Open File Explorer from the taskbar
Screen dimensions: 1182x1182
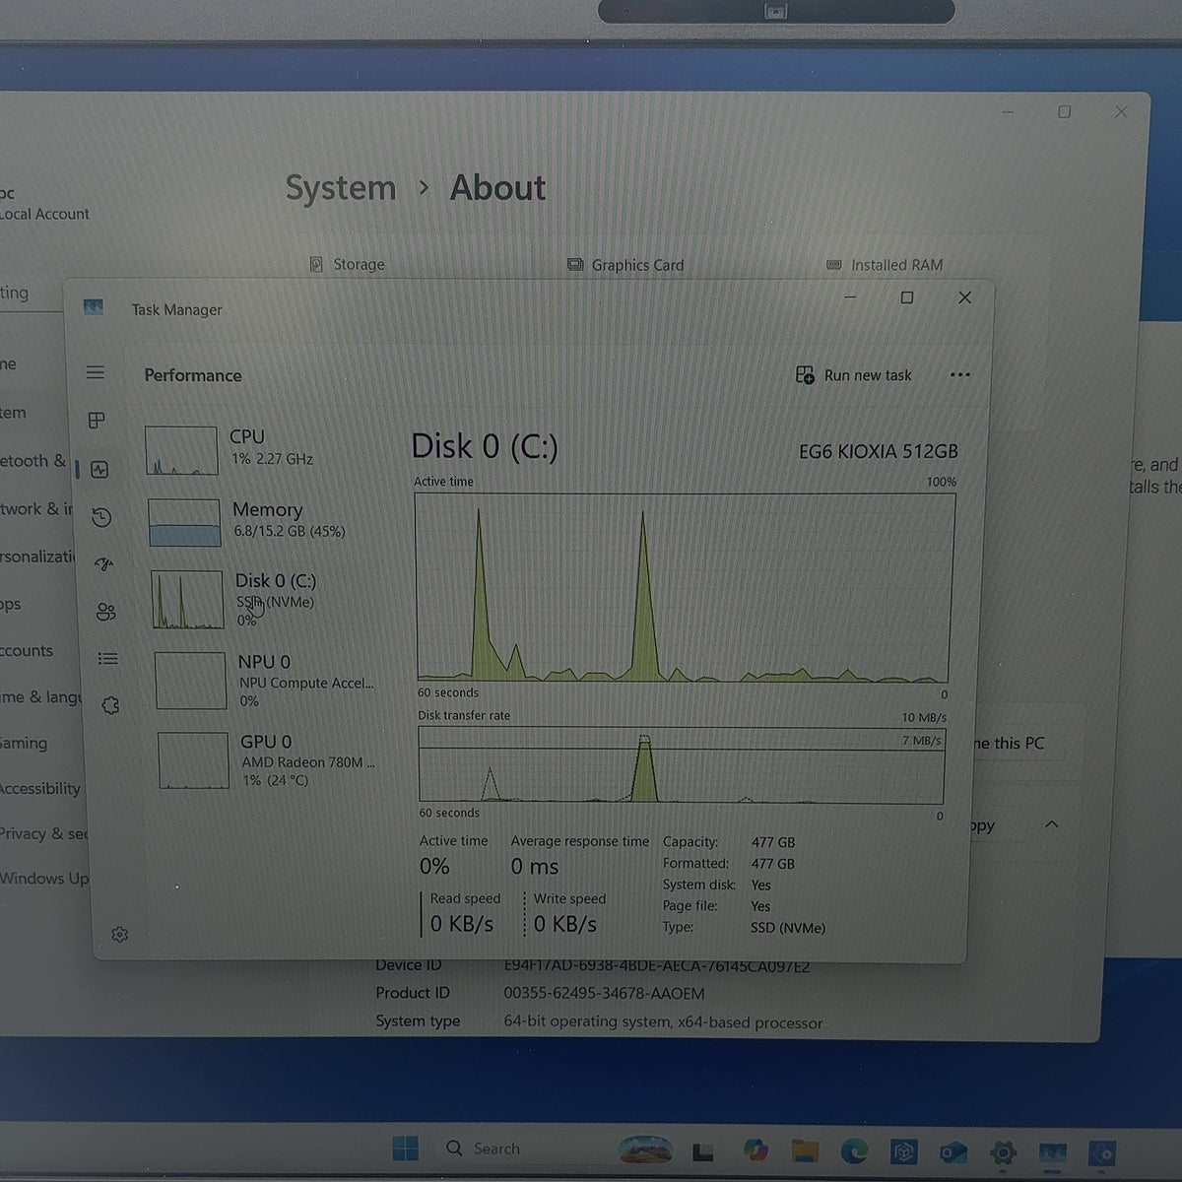pos(806,1150)
